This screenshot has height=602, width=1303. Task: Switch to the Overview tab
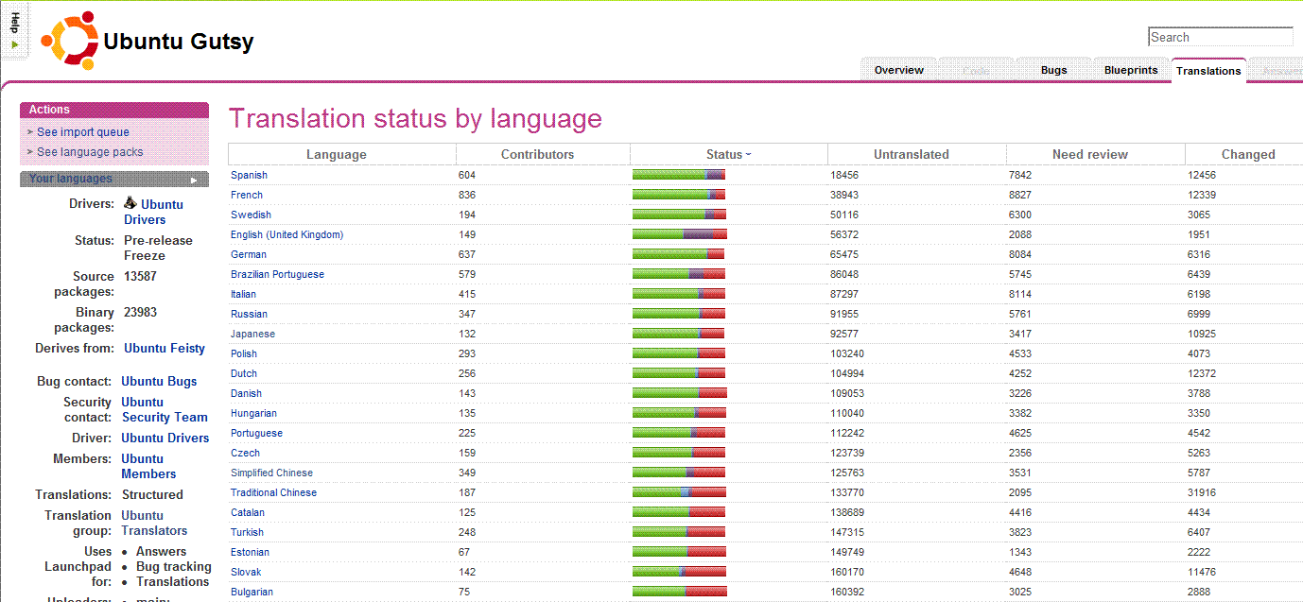click(x=898, y=70)
